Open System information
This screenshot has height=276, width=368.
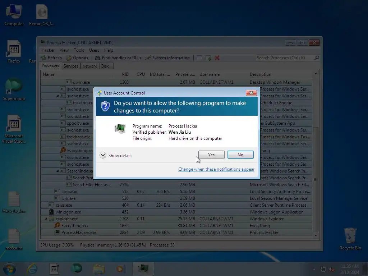click(167, 58)
